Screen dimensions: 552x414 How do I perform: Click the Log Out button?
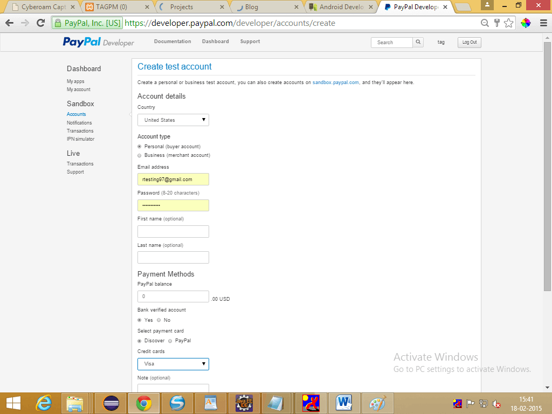[470, 42]
